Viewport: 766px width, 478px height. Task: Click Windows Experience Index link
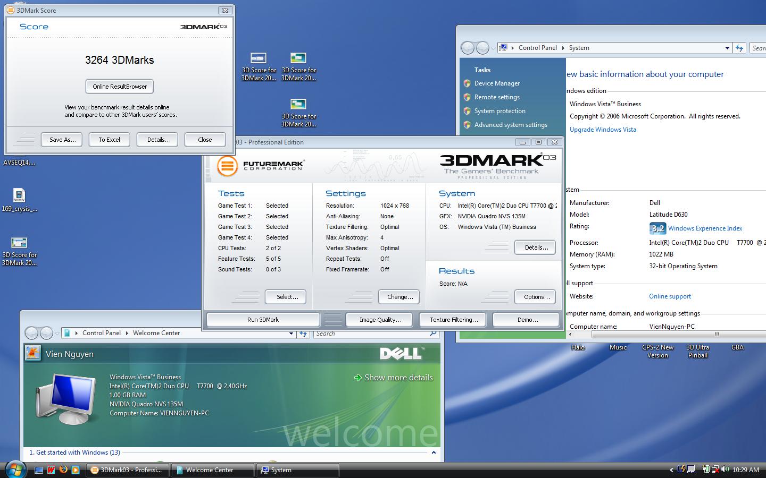(x=705, y=228)
